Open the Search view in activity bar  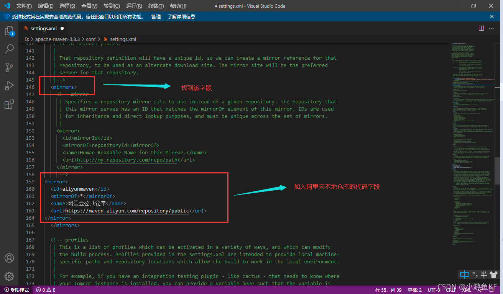click(9, 49)
